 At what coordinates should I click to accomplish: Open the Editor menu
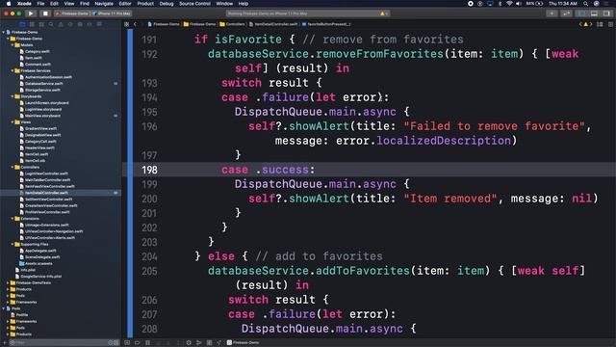point(125,4)
